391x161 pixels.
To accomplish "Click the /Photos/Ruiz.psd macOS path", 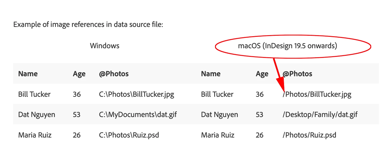I will click(309, 135).
